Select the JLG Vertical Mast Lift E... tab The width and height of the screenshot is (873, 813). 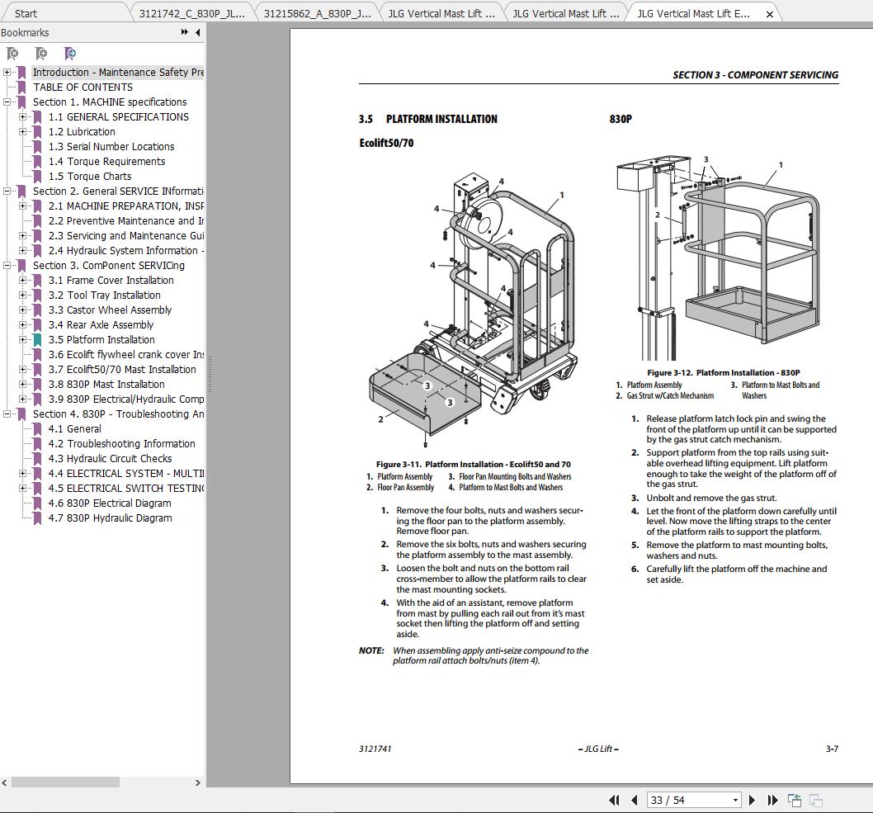693,14
